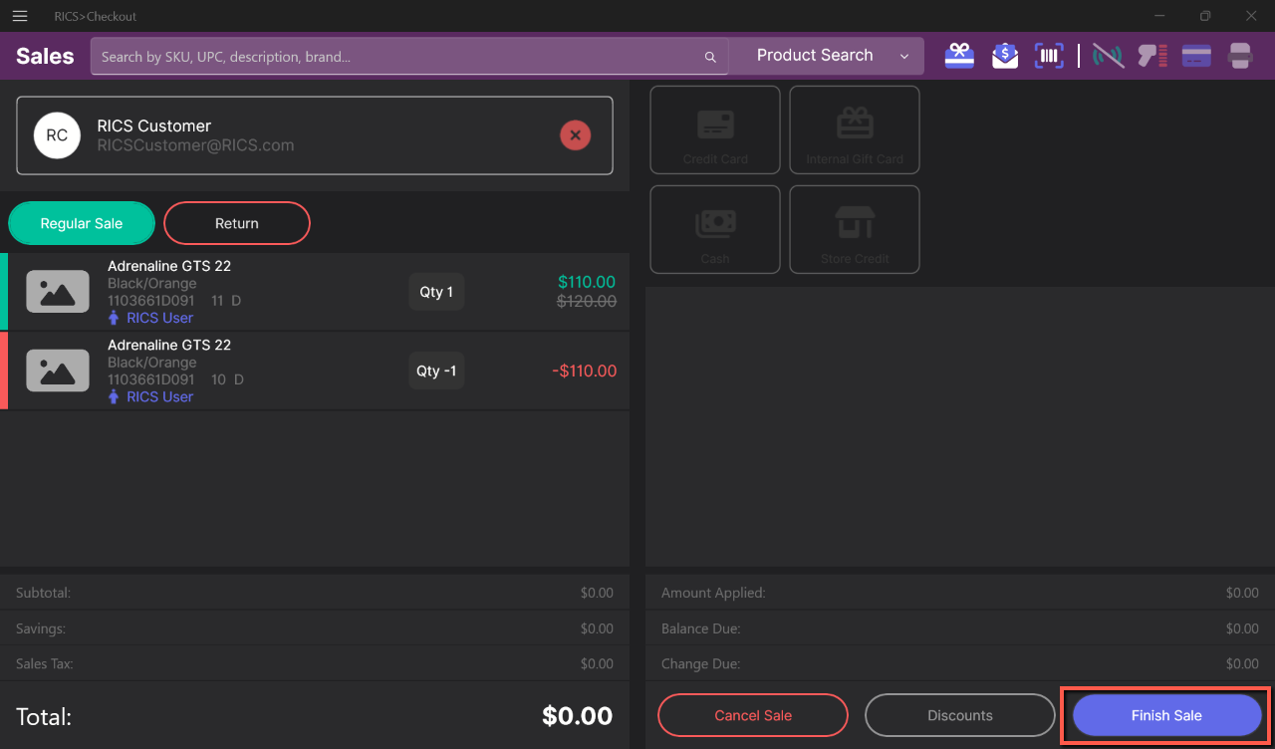The width and height of the screenshot is (1275, 749).
Task: Open the Discounts button
Action: (960, 715)
